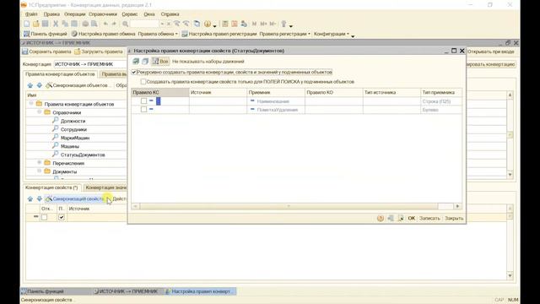The image size is (540, 304).
Task: Click the Copy icon in main toolbar
Action: 65,24
